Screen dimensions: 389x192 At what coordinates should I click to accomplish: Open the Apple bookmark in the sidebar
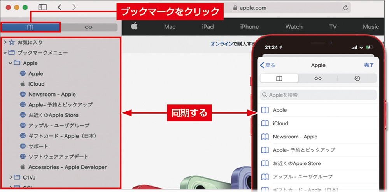36,73
